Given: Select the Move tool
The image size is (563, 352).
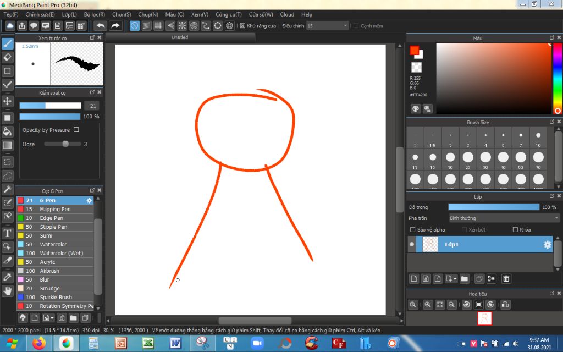Looking at the screenshot, I should point(8,101).
